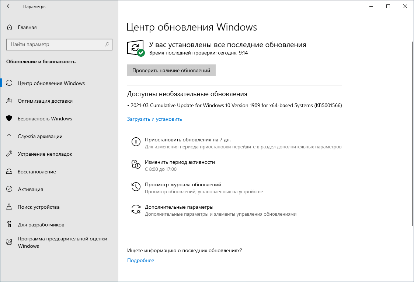Image resolution: width=414 pixels, height=282 pixels.
Task: Click the Найти параметр search field
Action: (x=59, y=44)
